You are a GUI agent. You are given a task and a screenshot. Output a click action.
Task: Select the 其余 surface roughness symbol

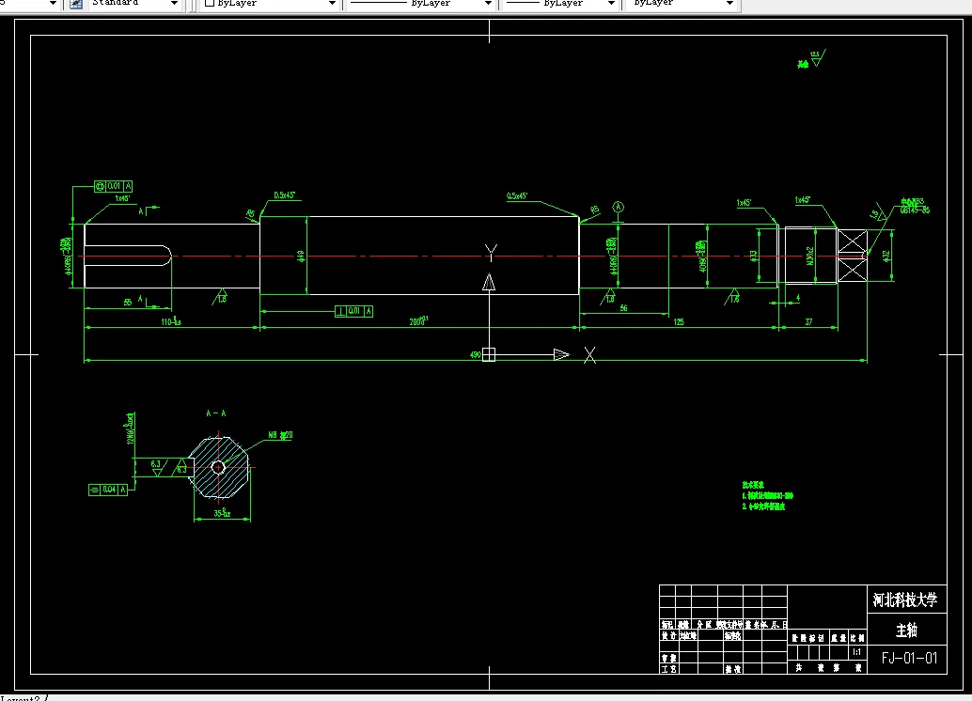click(811, 60)
